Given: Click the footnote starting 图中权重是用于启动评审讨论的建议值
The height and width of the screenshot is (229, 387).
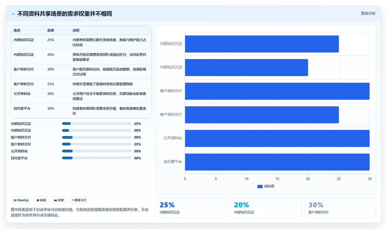Looking at the screenshot, I should pos(80,212).
